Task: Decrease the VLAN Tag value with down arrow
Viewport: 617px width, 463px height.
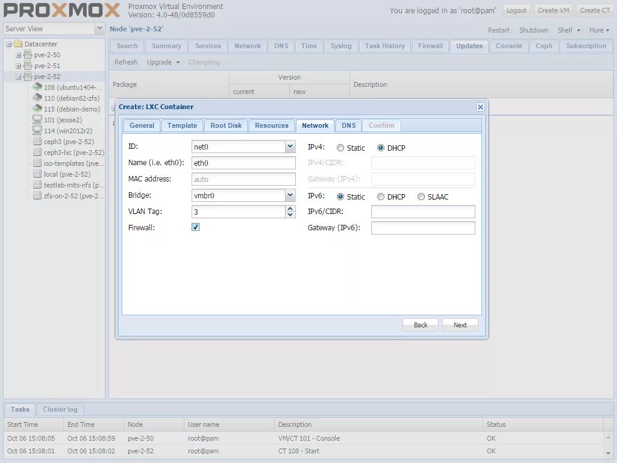Action: [290, 215]
